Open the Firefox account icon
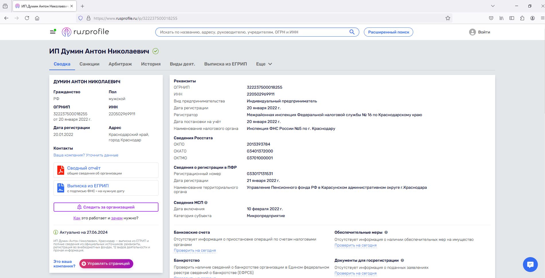 click(532, 18)
